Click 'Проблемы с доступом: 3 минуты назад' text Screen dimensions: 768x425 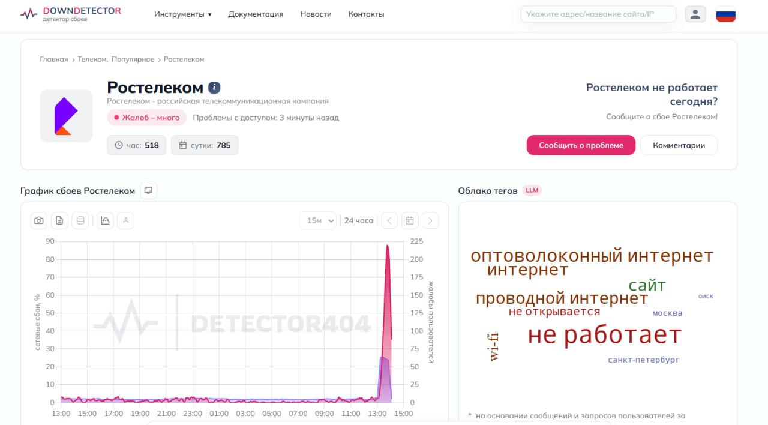[266, 118]
